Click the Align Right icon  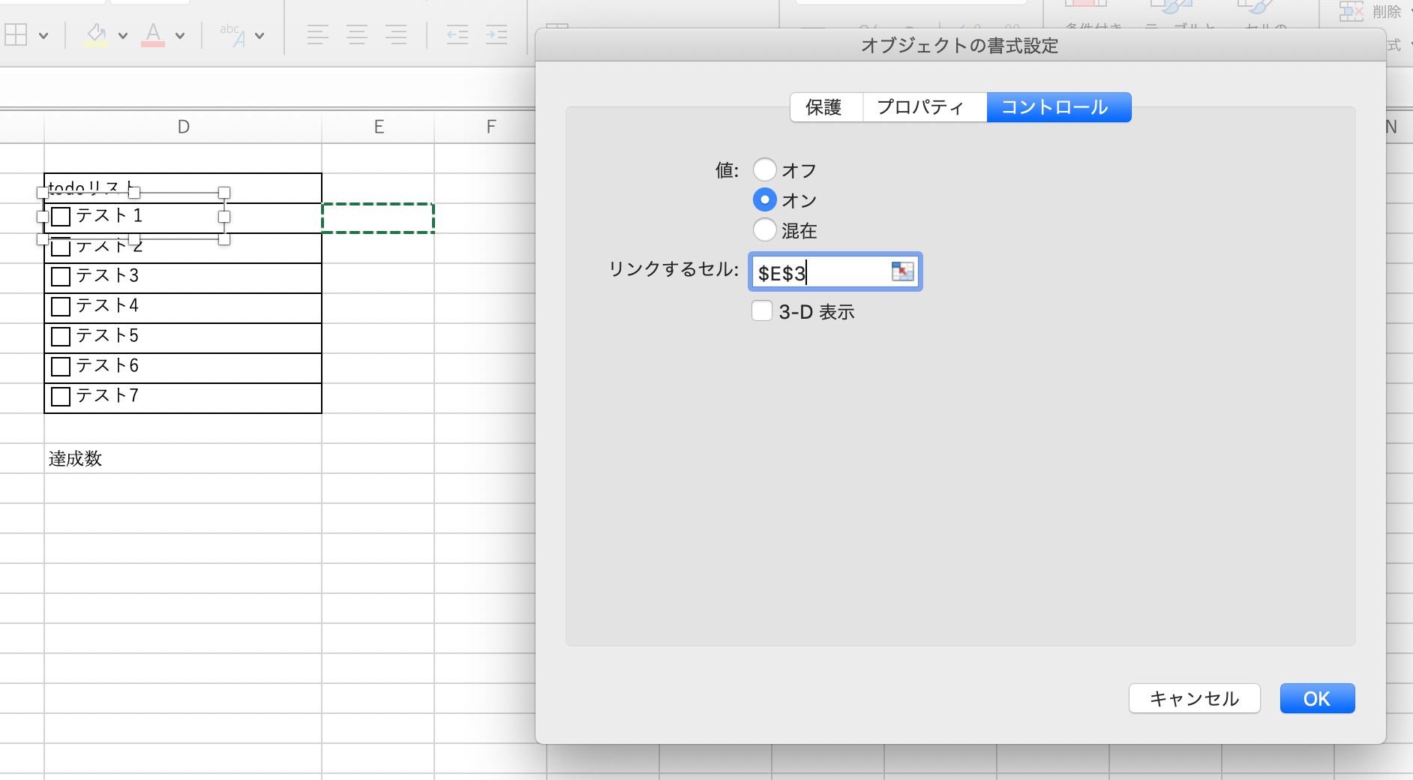point(396,34)
